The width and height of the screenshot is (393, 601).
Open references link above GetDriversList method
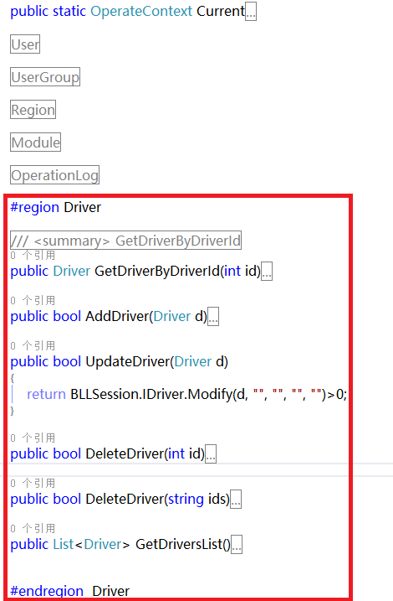pyautogui.click(x=33, y=529)
